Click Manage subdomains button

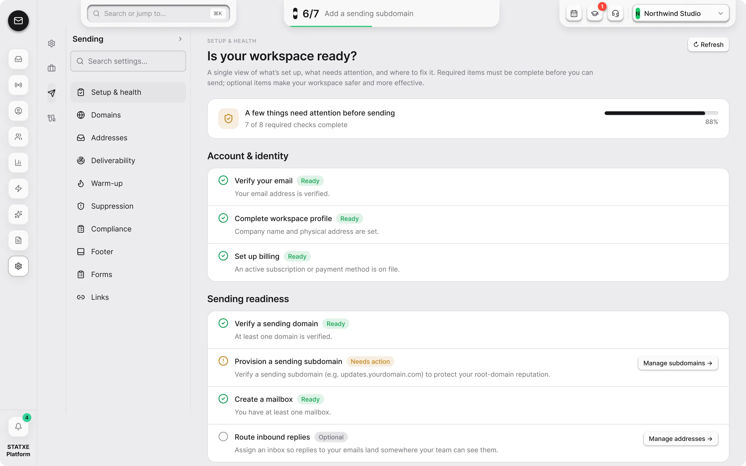[x=678, y=363]
